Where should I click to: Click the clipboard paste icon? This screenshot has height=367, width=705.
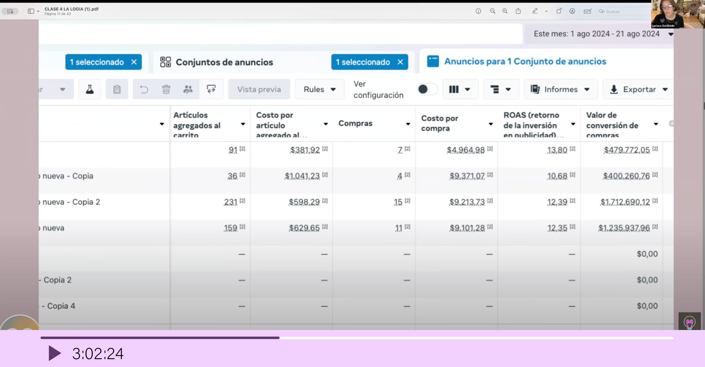117,89
